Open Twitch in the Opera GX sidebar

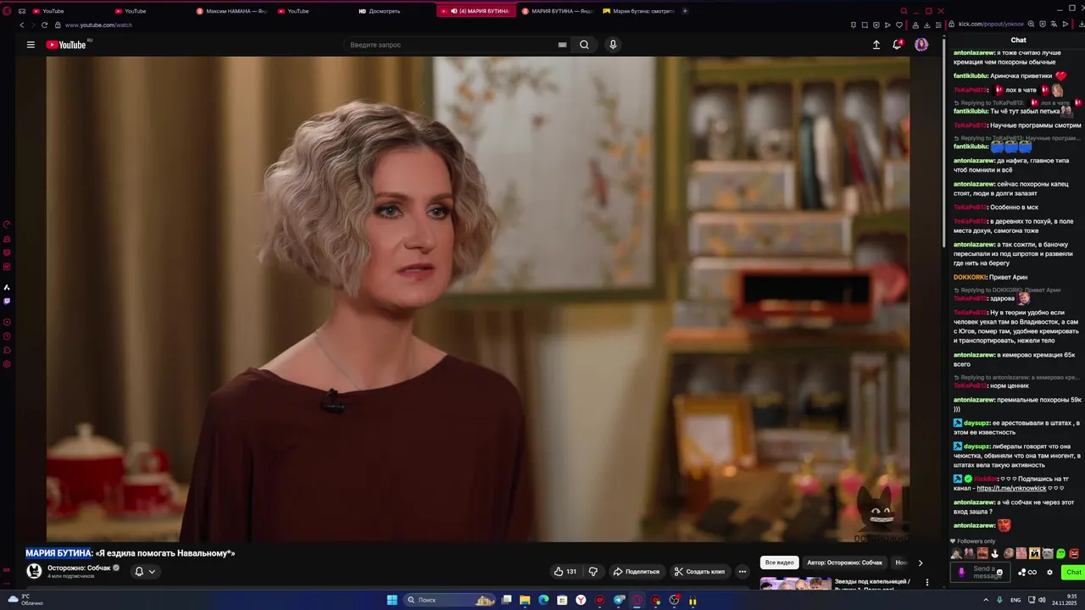pos(7,301)
